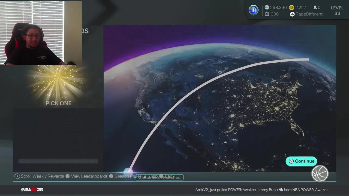Viewport: 349px width, 196px height.
Task: Click the basketball icon below Continue
Action: pos(320,173)
